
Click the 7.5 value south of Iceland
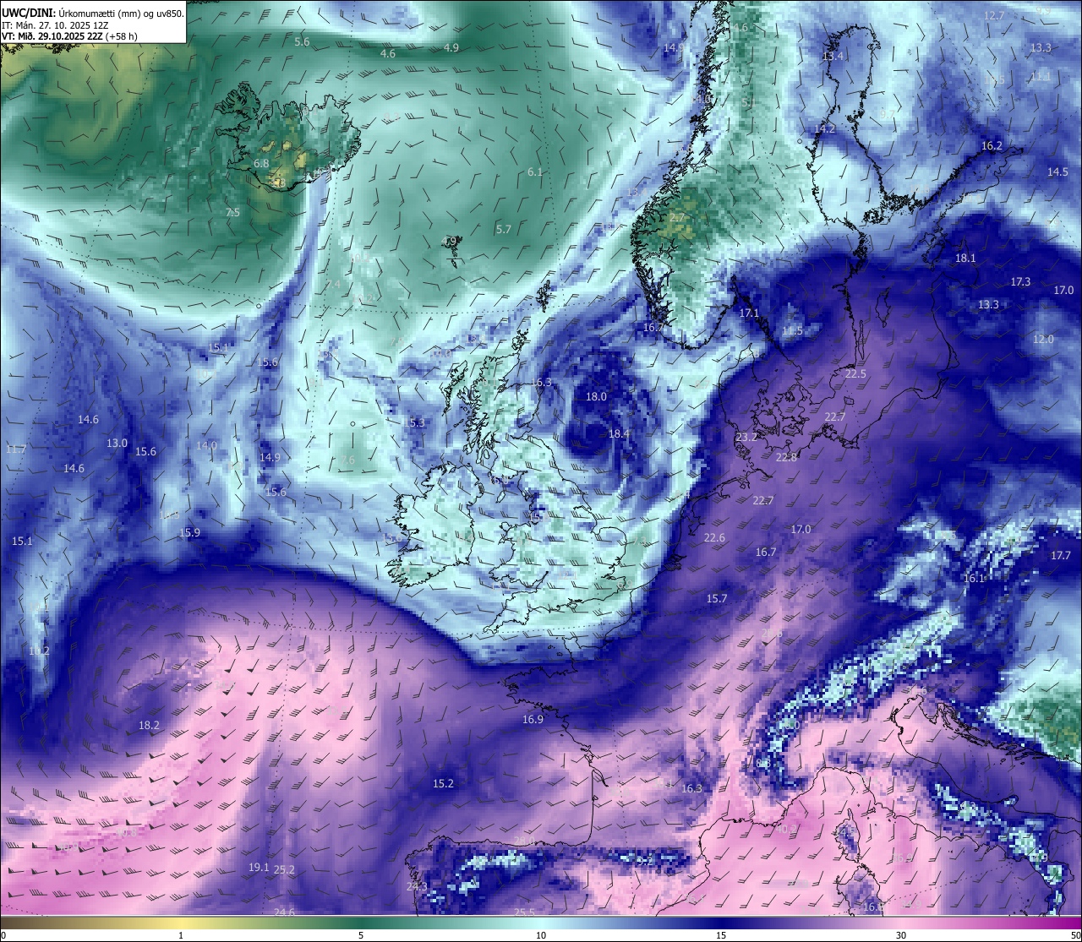(x=232, y=213)
